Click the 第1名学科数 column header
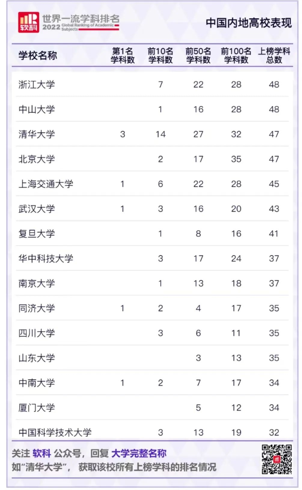The height and width of the screenshot is (490, 302). point(123,55)
